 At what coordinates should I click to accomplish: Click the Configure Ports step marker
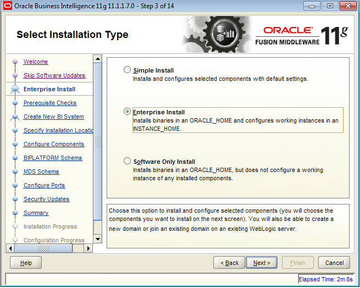click(x=15, y=185)
